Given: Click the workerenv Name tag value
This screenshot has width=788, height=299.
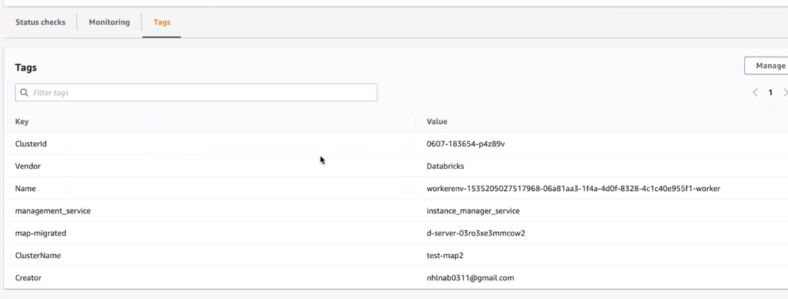Looking at the screenshot, I should 573,189.
